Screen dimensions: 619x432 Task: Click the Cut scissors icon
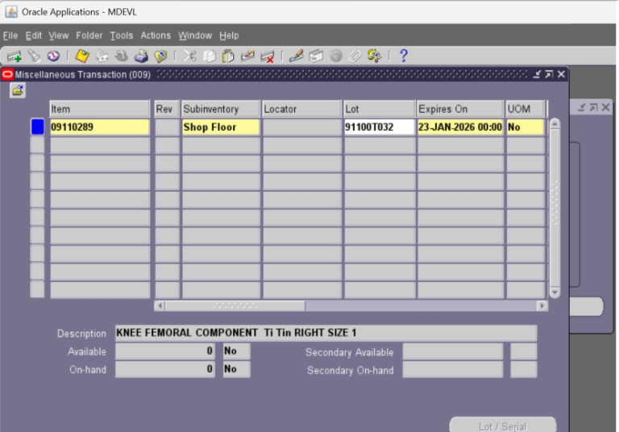pos(189,56)
